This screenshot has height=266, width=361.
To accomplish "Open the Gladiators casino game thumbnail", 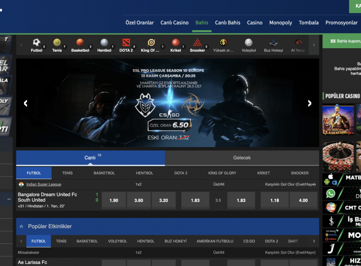I will tap(338, 120).
